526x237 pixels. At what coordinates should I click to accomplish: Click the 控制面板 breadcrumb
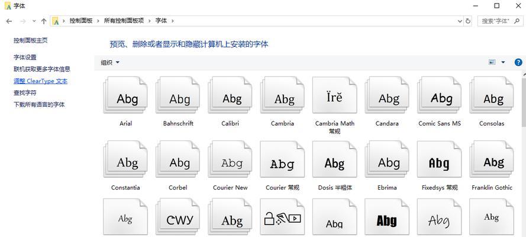click(81, 21)
